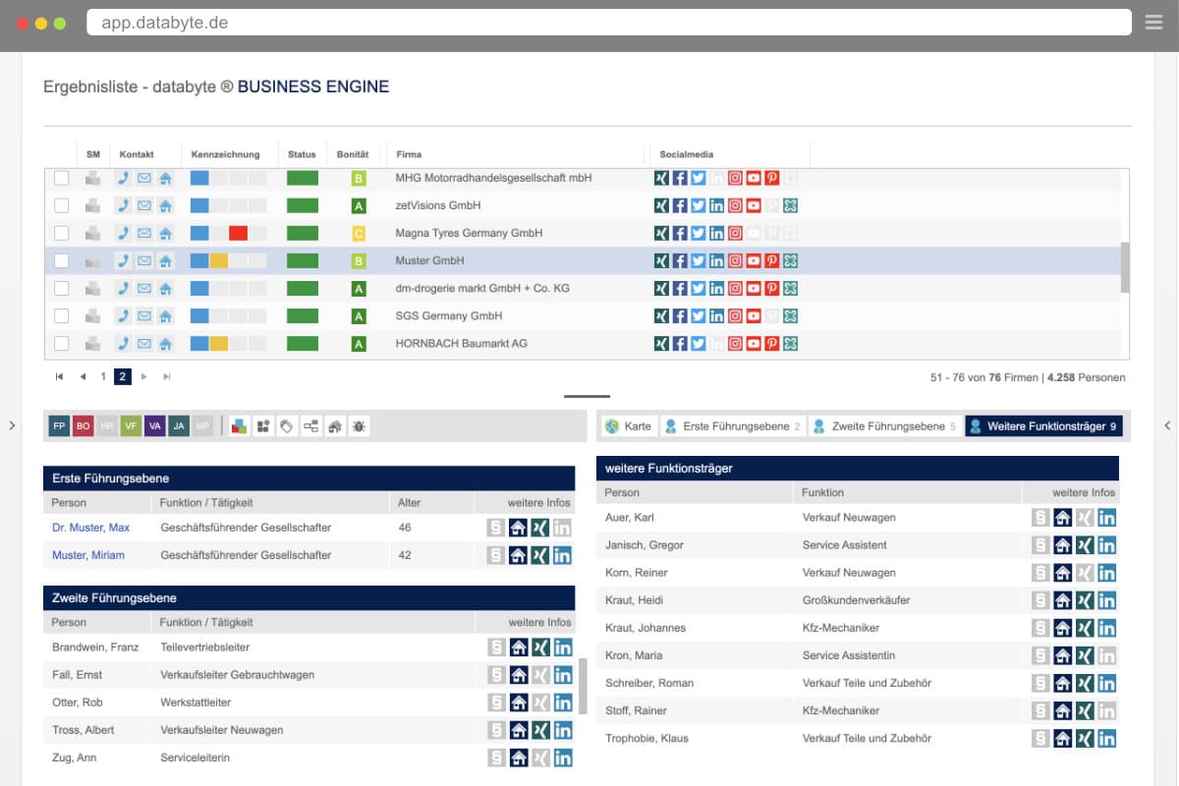Sort by the Firma column header
This screenshot has width=1179, height=786.
(410, 154)
